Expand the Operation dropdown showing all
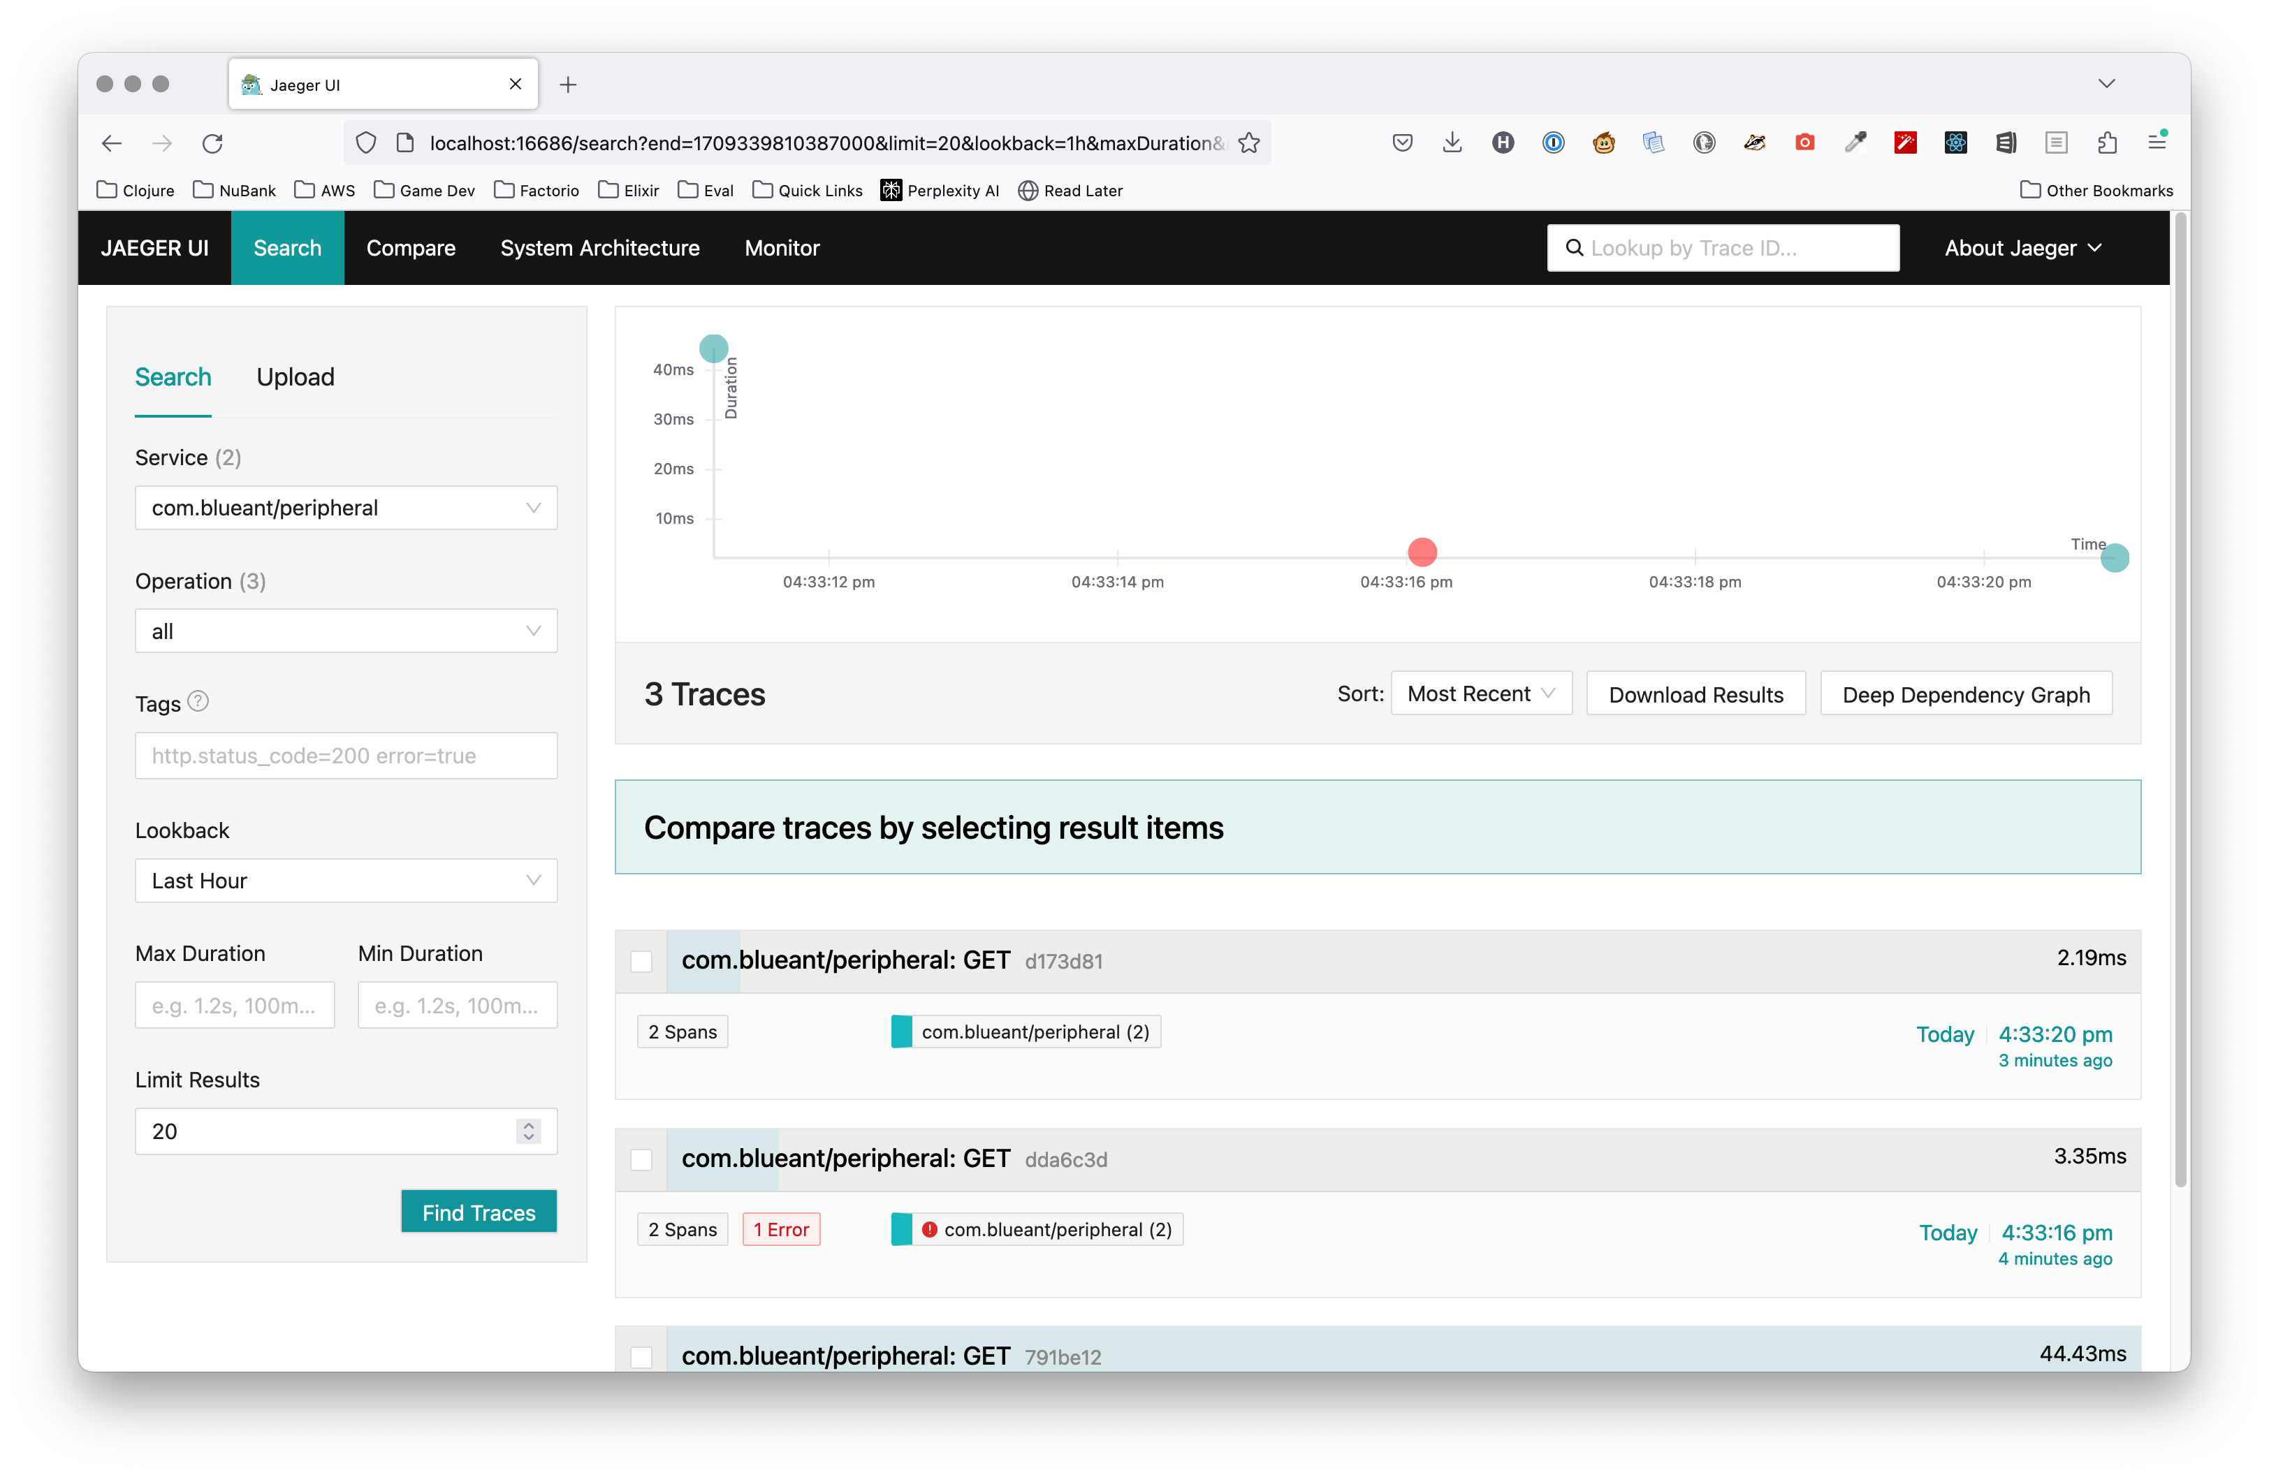This screenshot has height=1475, width=2269. coord(346,631)
